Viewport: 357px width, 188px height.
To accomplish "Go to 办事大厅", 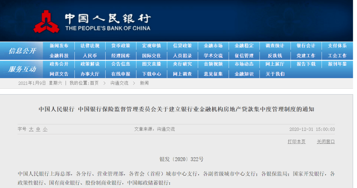I will coord(90,74).
